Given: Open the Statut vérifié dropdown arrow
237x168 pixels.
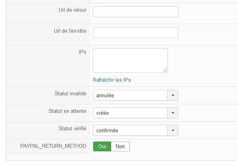Looking at the screenshot, I should [x=173, y=130].
